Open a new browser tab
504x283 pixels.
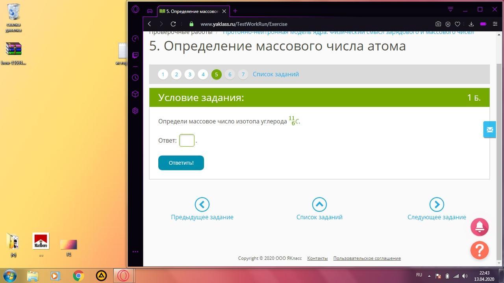coord(235,11)
